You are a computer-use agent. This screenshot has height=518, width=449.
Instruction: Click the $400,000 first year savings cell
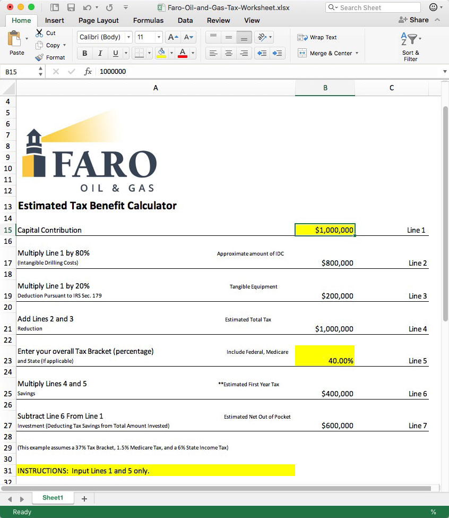(325, 388)
